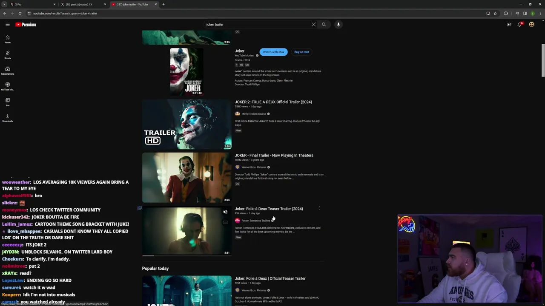The width and height of the screenshot is (545, 306).
Task: Click the Final Trailer red-suit thumbnail
Action: click(x=186, y=177)
